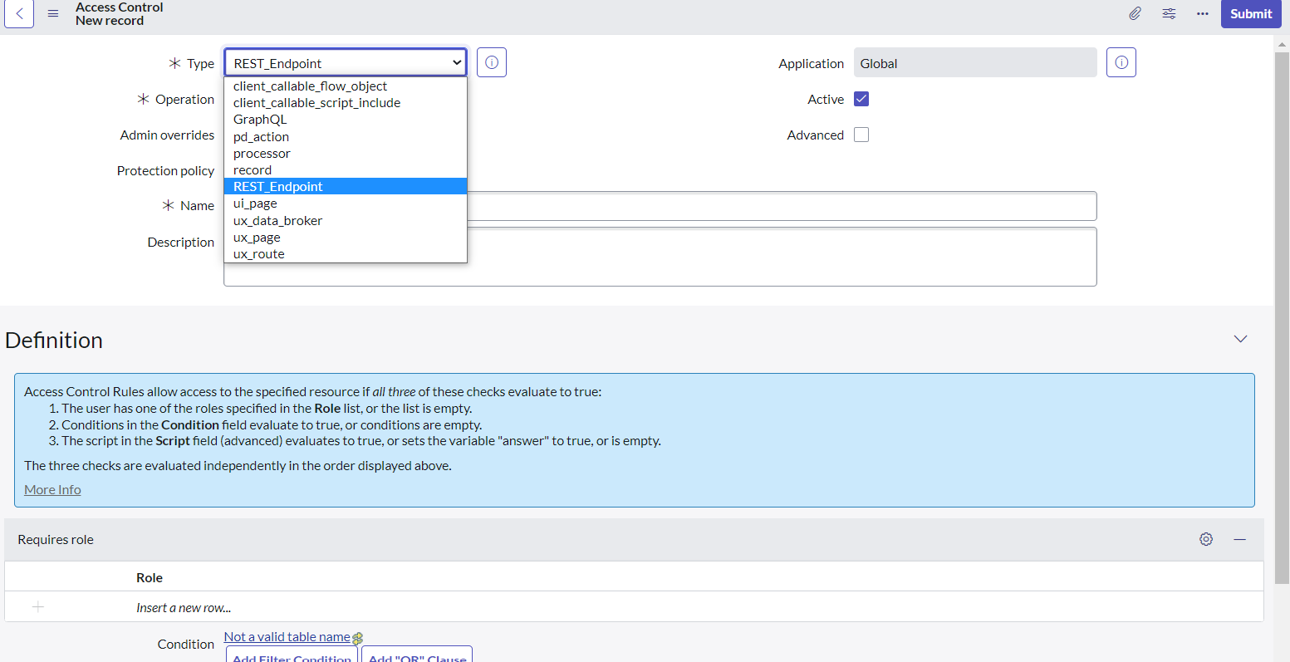Viewport: 1290px width, 662px height.
Task: Collapse the Definition section chevron
Action: pos(1239,339)
